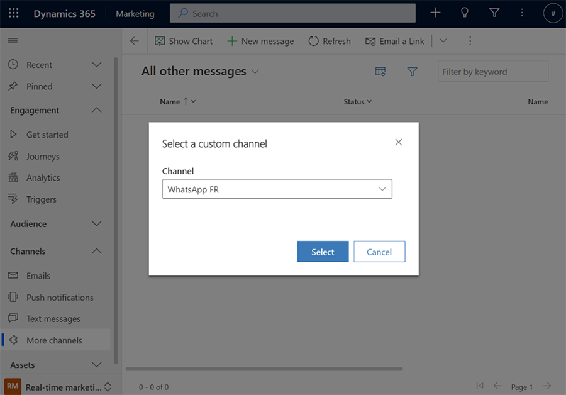Open the Triggers page

[43, 199]
